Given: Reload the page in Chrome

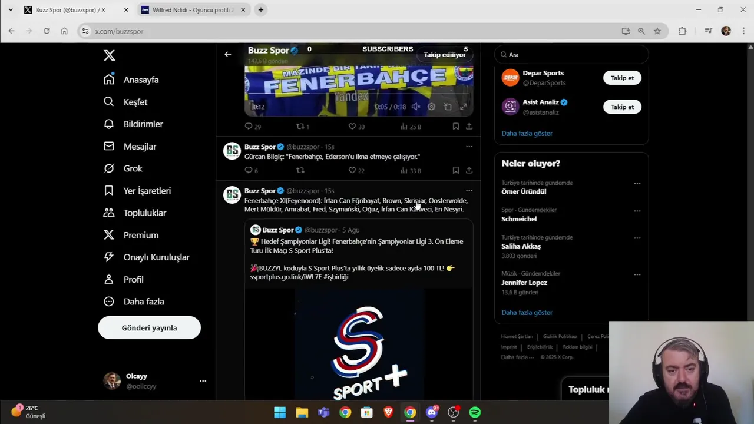Looking at the screenshot, I should pyautogui.click(x=47, y=31).
